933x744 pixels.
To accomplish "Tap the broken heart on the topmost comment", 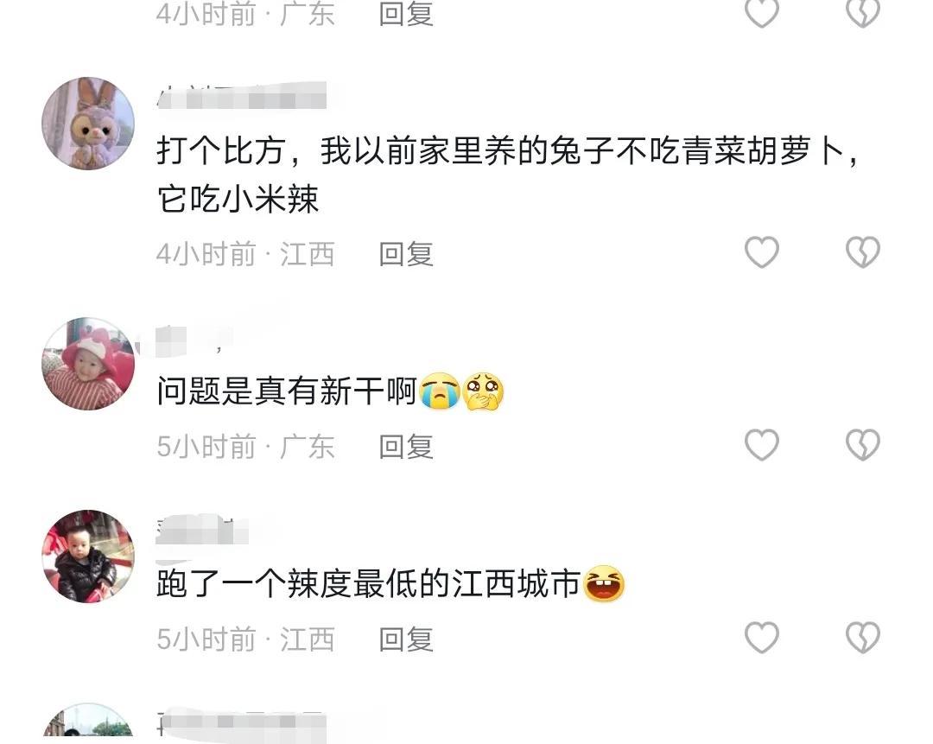I will 863,13.
